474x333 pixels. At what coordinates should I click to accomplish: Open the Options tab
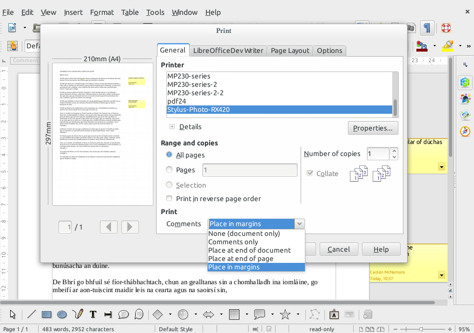329,51
